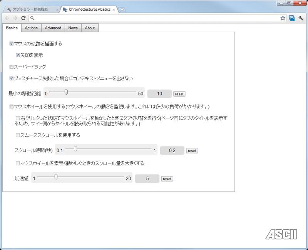Click the value field showing 5

click(147, 178)
